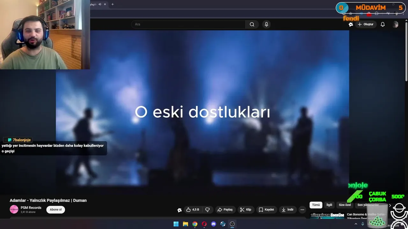Screen dimensions: 408x229
Task: Start voice search with the microphone icon
Action: (266, 24)
